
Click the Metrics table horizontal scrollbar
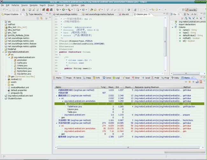coord(128,148)
